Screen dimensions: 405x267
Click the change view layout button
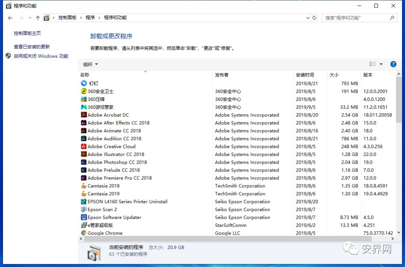[x=372, y=64]
